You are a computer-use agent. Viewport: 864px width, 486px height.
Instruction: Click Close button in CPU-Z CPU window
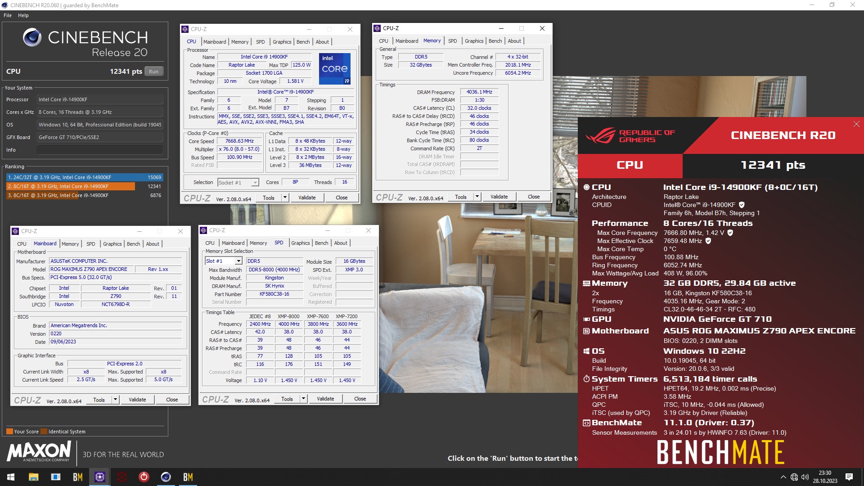click(x=342, y=198)
